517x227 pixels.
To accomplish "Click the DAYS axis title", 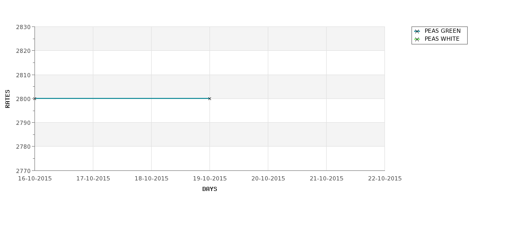I will (x=209, y=189).
